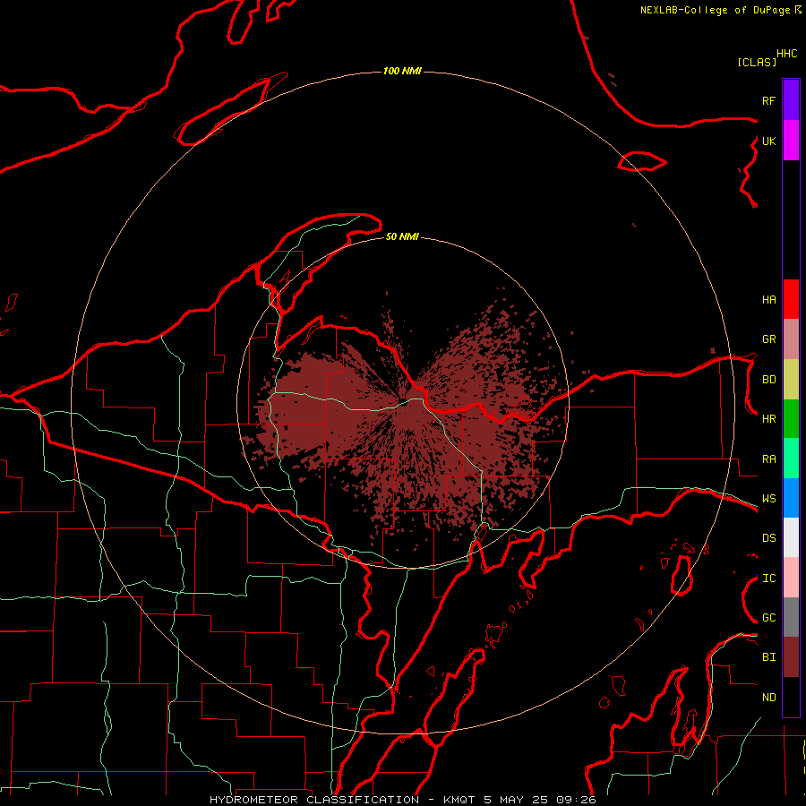Click the '[CLAS]' legend header text

tap(757, 62)
